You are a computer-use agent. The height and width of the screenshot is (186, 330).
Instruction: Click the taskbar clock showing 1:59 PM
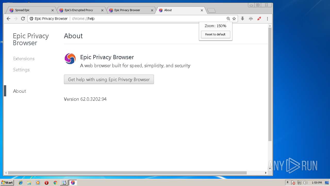(317, 183)
